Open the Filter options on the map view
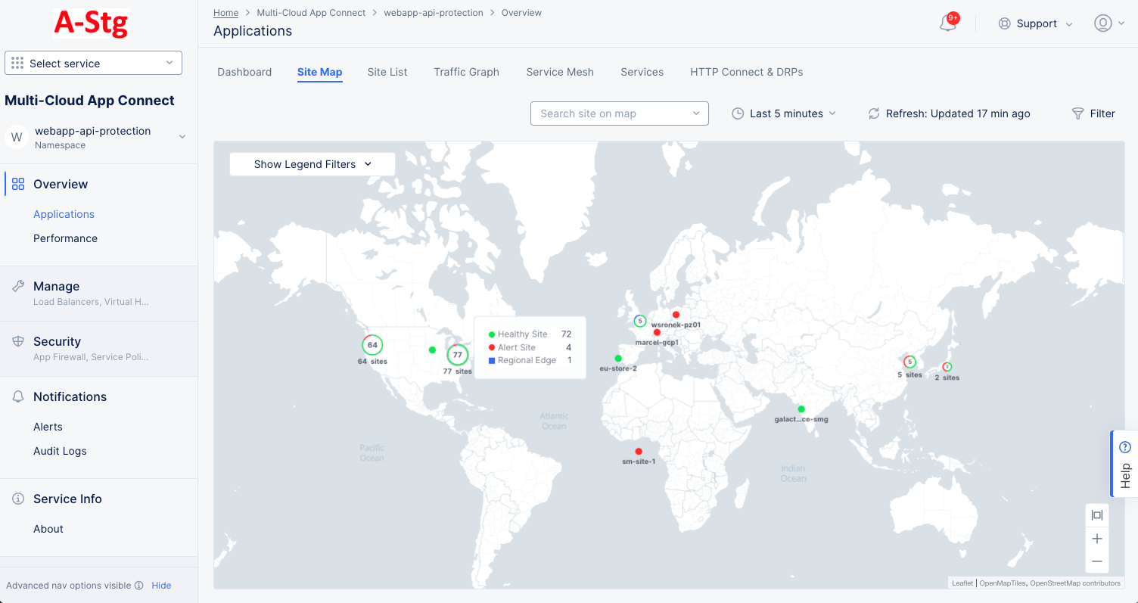Screen dimensions: 1138x603 [1093, 113]
